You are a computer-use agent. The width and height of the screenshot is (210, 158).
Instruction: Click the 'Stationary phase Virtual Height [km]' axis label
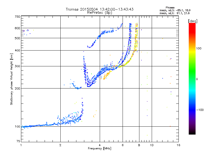11,79
